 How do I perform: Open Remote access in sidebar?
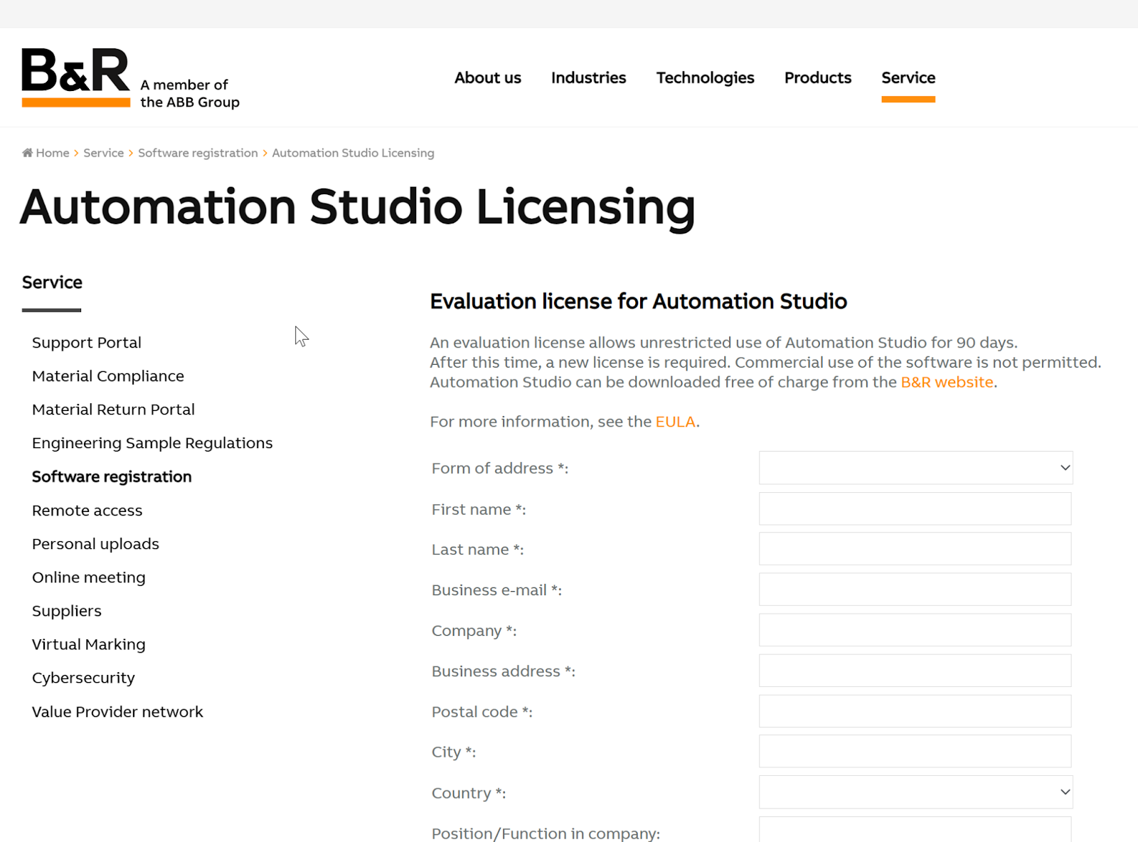coord(87,511)
